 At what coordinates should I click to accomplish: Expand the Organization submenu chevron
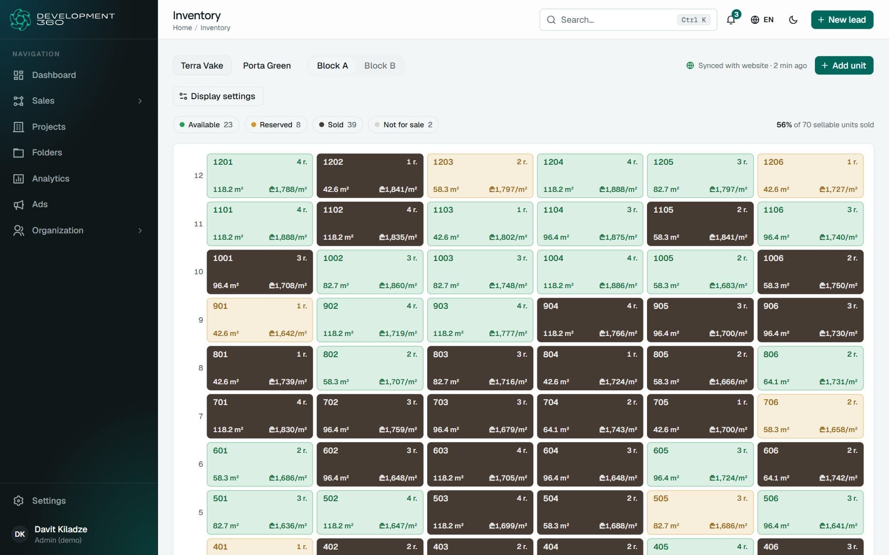click(140, 230)
